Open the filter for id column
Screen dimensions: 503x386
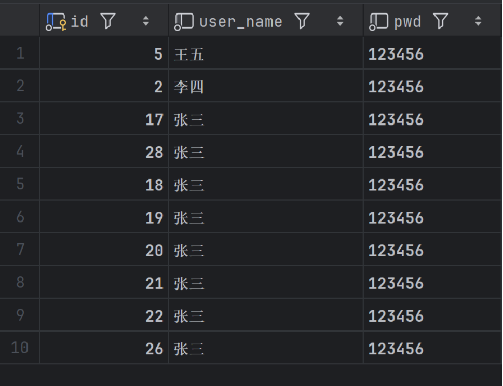coord(108,21)
